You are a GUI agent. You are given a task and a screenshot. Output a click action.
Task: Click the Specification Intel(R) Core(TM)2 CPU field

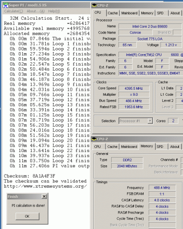(x=151, y=55)
